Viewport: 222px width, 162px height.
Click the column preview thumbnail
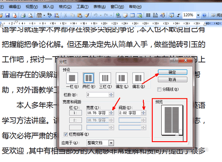click(172, 120)
